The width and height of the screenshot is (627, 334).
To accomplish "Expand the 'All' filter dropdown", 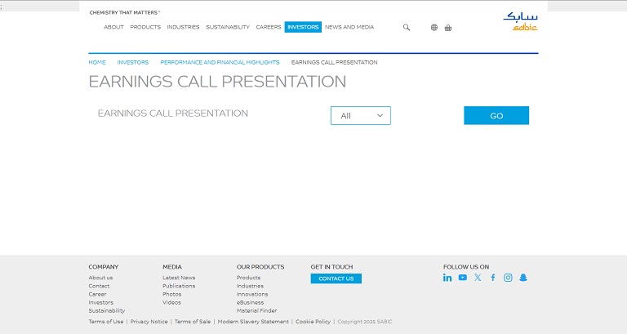I will tap(360, 116).
